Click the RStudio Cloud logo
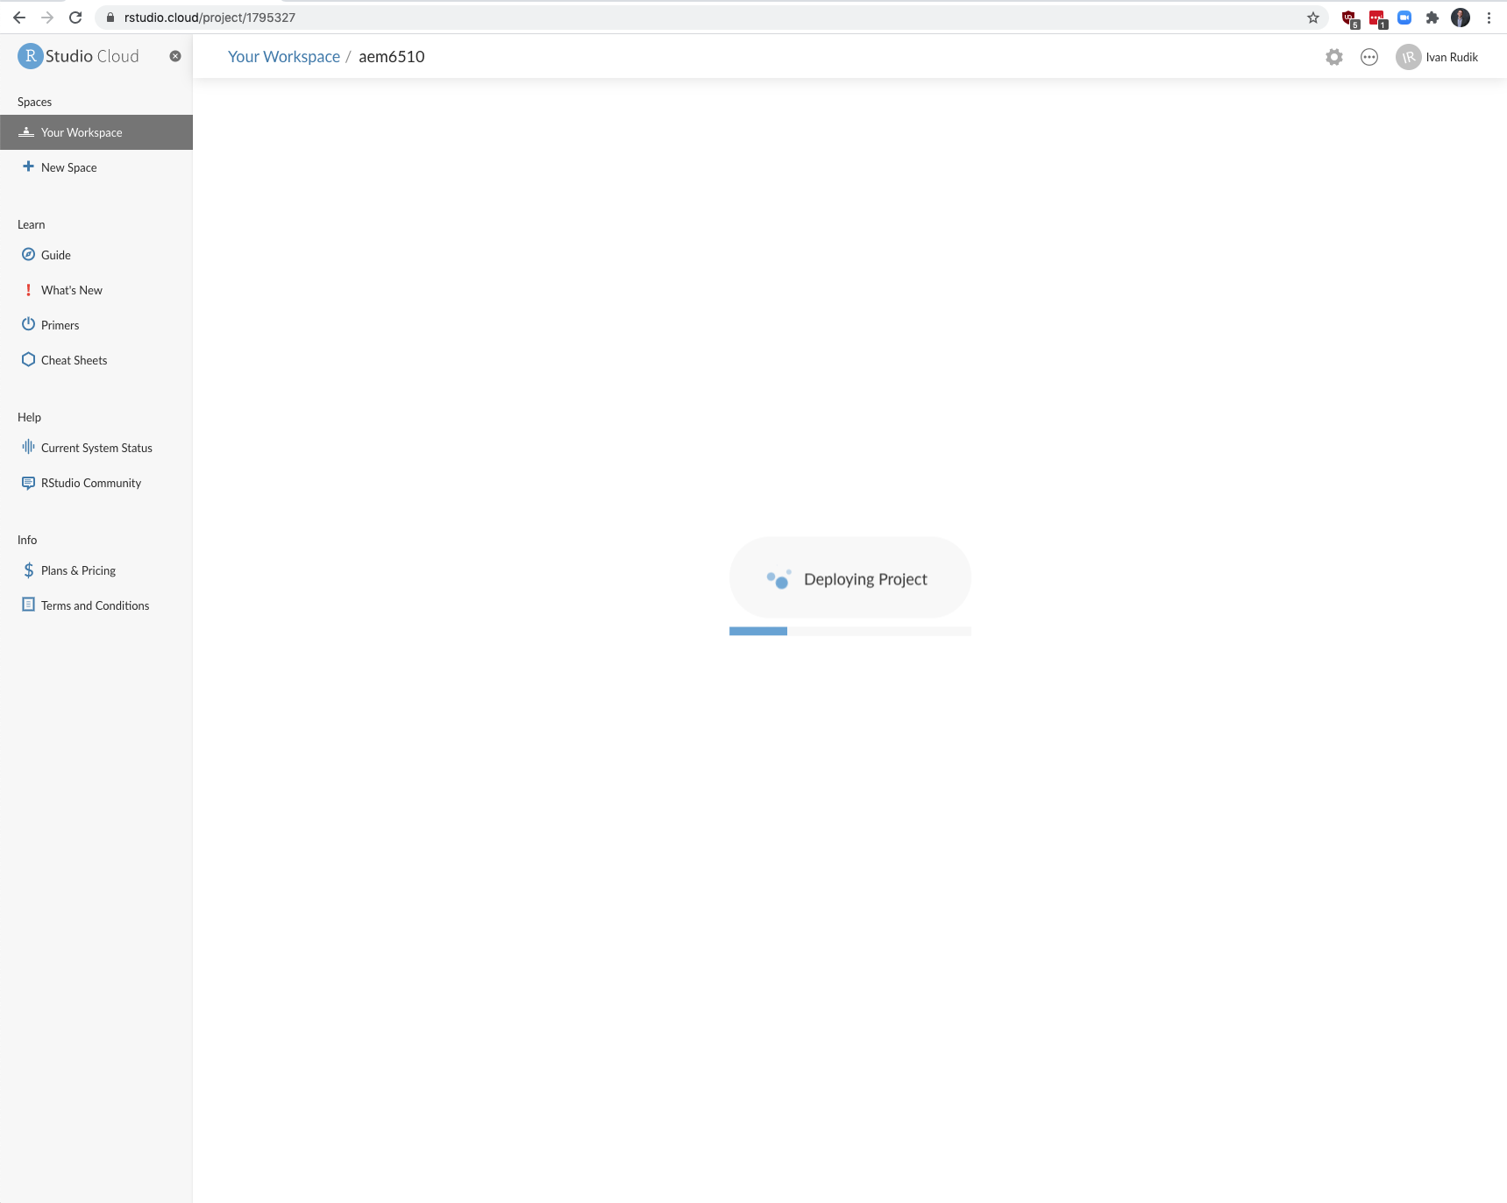Screen dimensions: 1507x1203 pyautogui.click(x=79, y=56)
